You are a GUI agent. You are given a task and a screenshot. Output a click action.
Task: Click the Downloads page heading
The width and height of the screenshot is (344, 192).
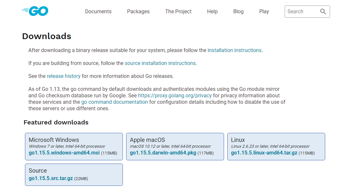pyautogui.click(x=47, y=36)
